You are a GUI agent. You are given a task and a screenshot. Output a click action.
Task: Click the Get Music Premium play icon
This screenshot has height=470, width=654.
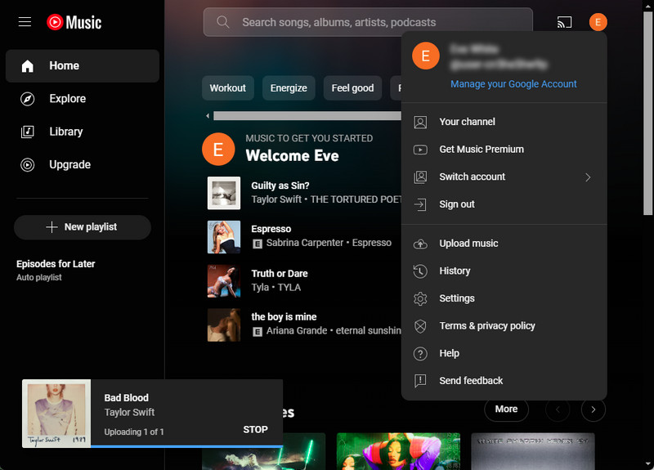pos(420,150)
